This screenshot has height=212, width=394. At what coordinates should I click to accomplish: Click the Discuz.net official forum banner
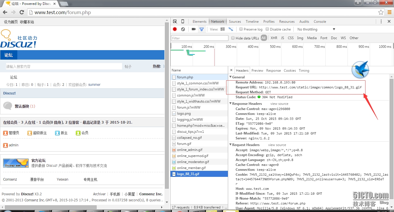pyautogui.click(x=16, y=163)
